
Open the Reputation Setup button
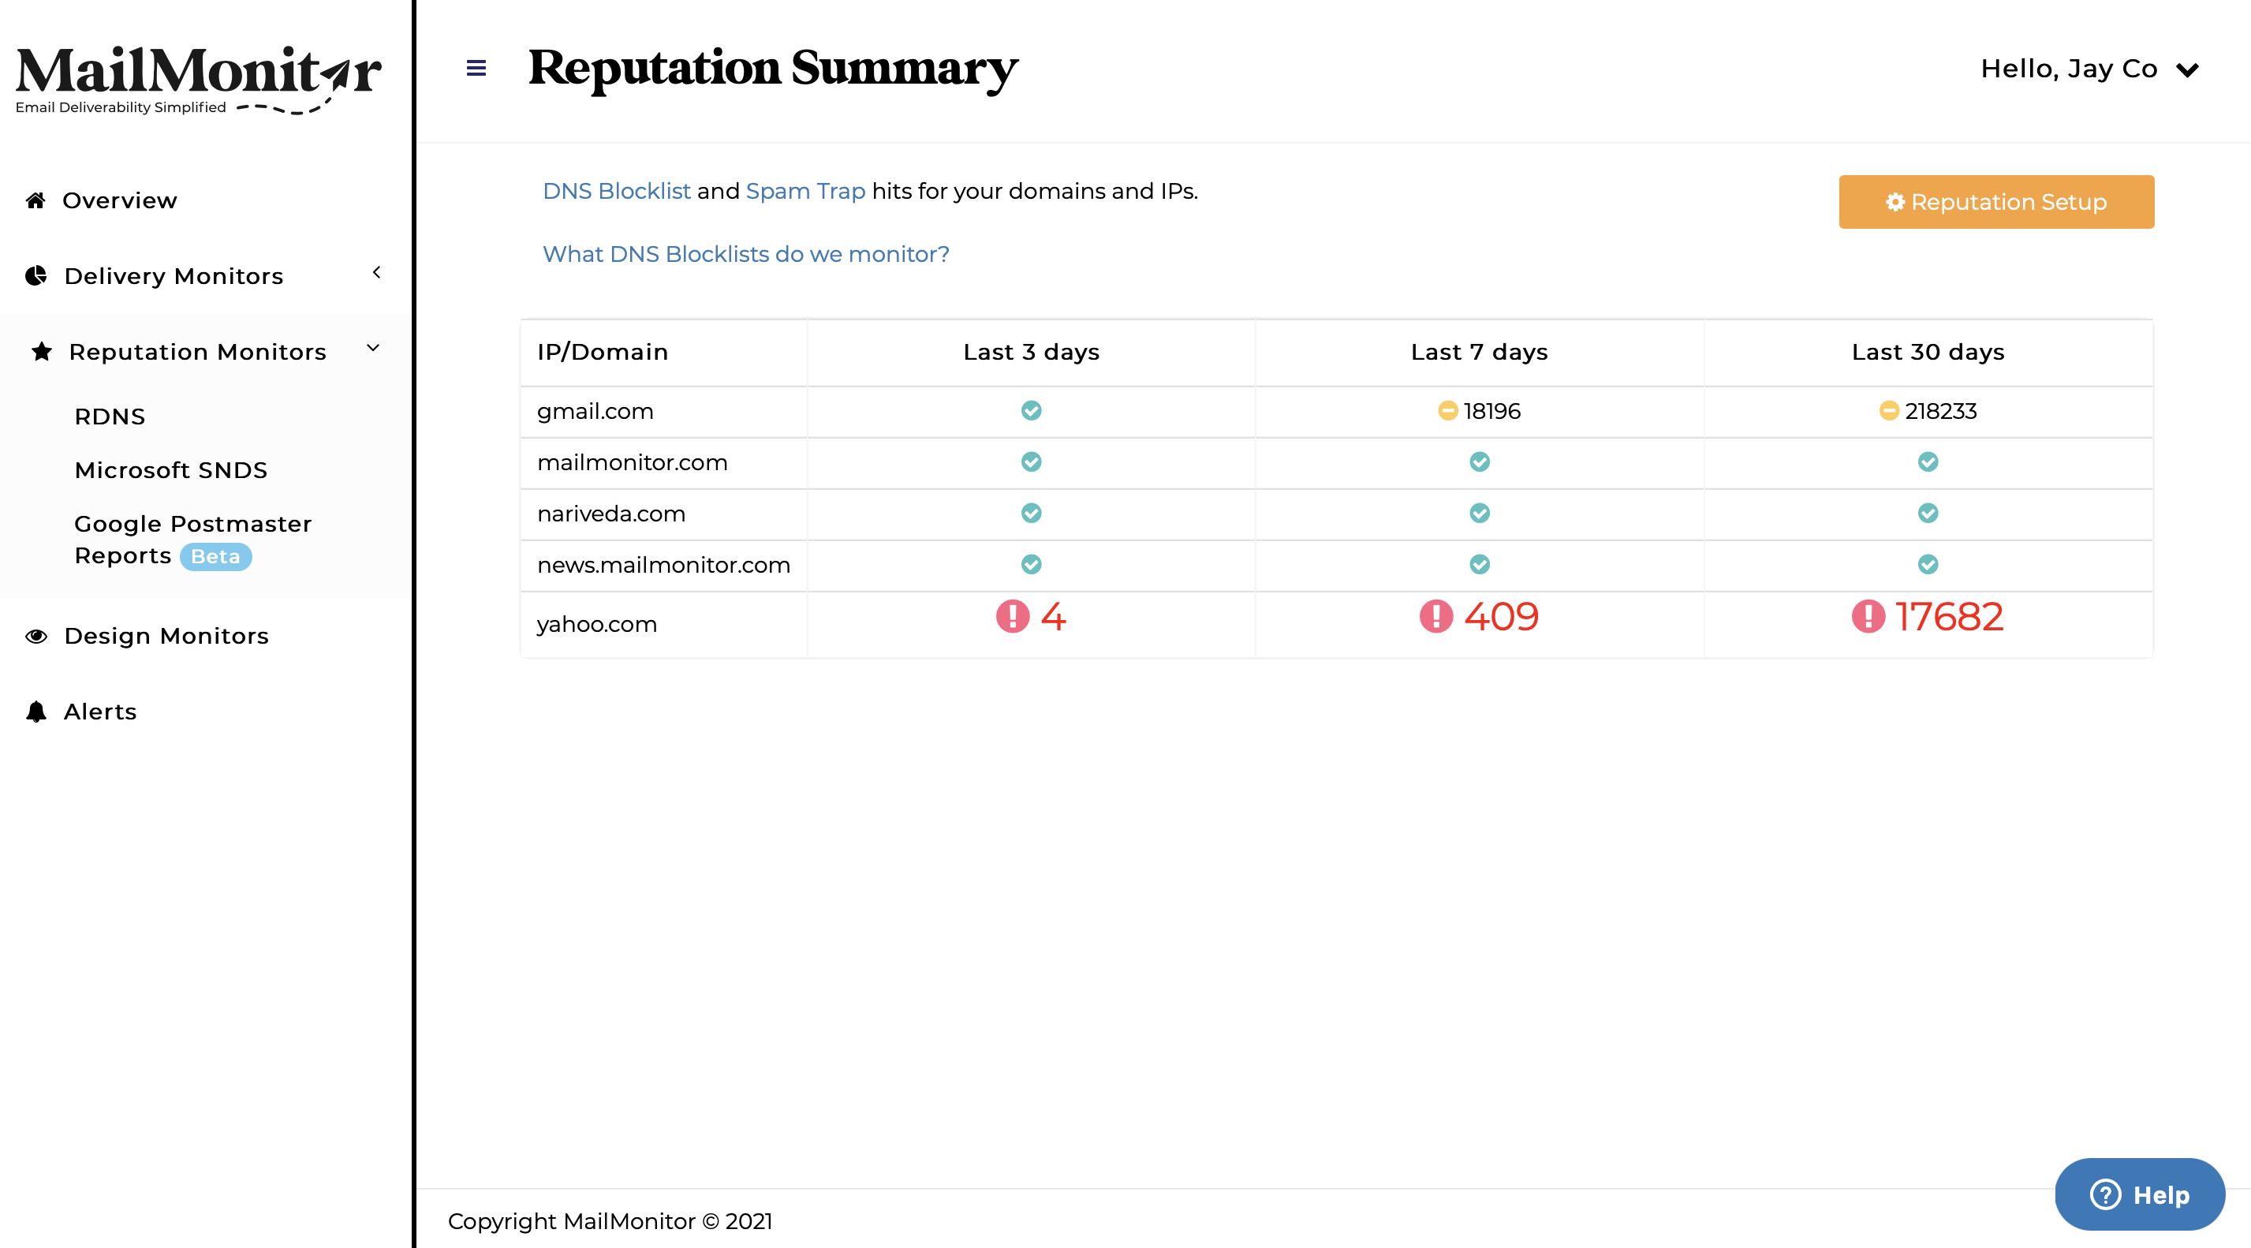pos(1995,202)
